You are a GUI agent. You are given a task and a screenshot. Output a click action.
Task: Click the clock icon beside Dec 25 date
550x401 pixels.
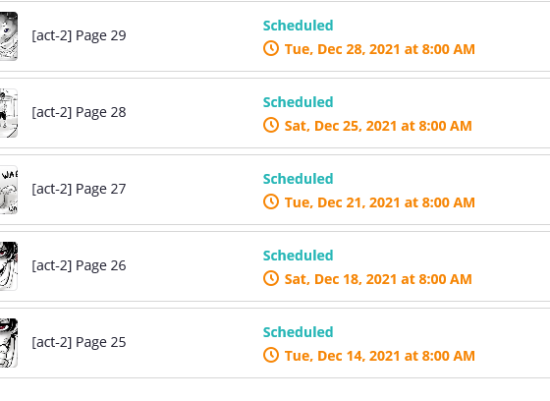coord(271,125)
